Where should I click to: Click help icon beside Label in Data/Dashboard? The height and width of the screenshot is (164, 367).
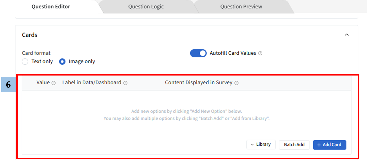point(125,83)
